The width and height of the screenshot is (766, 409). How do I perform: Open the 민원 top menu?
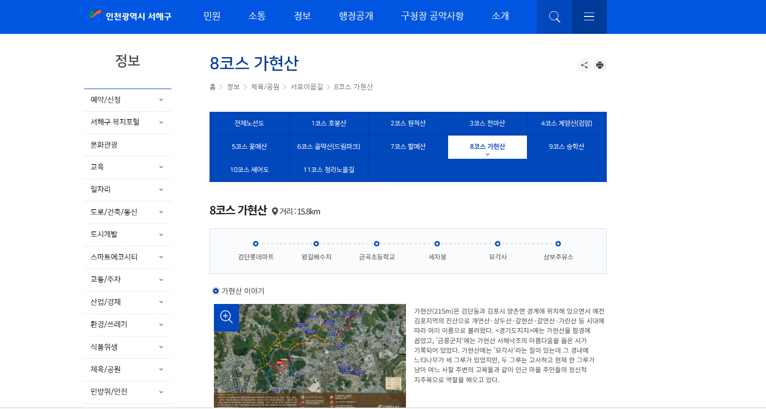(x=212, y=16)
